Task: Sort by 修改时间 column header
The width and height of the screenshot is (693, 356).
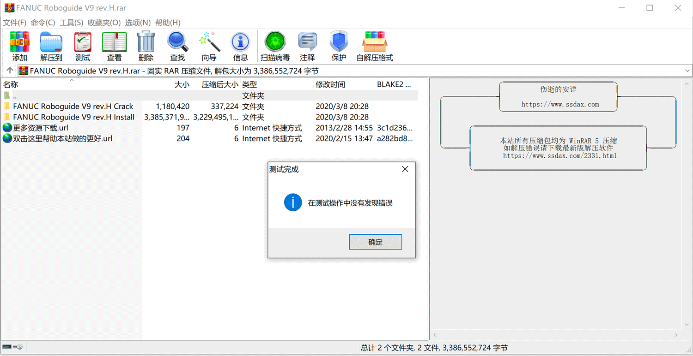Action: [x=344, y=84]
